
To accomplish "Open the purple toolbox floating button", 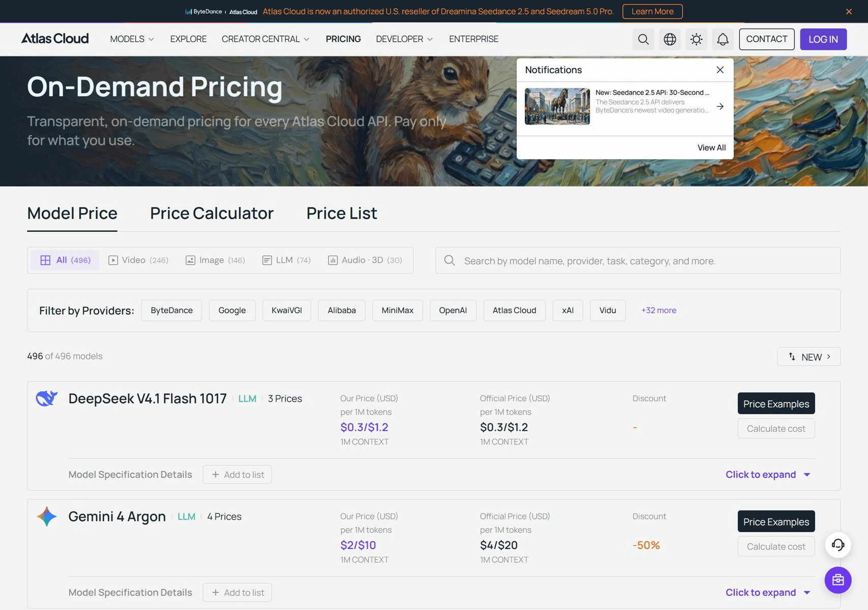I will pyautogui.click(x=838, y=580).
